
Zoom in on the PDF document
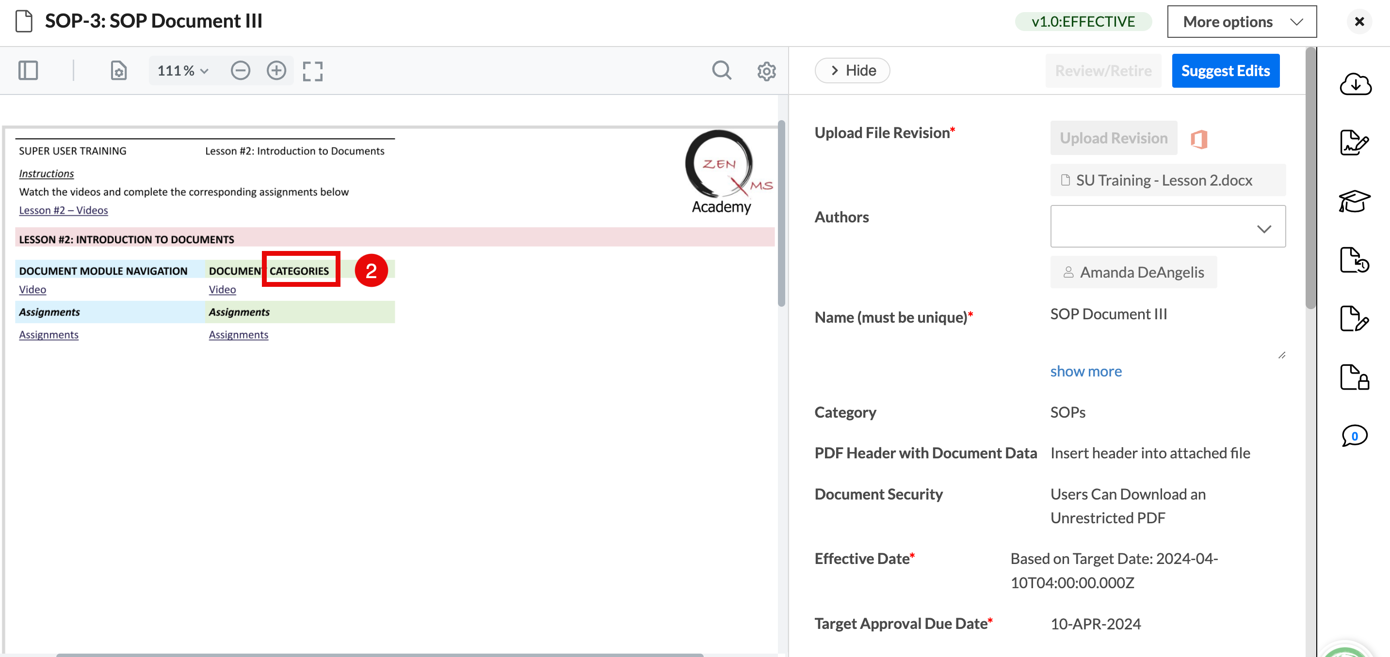tap(276, 71)
